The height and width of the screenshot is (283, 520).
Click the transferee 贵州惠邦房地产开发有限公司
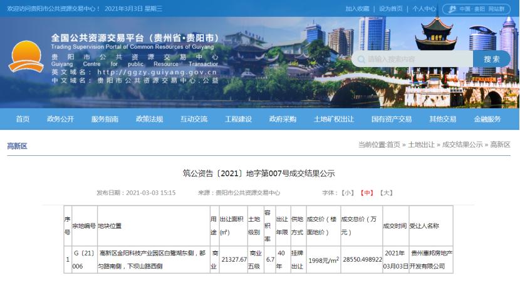[x=431, y=260]
